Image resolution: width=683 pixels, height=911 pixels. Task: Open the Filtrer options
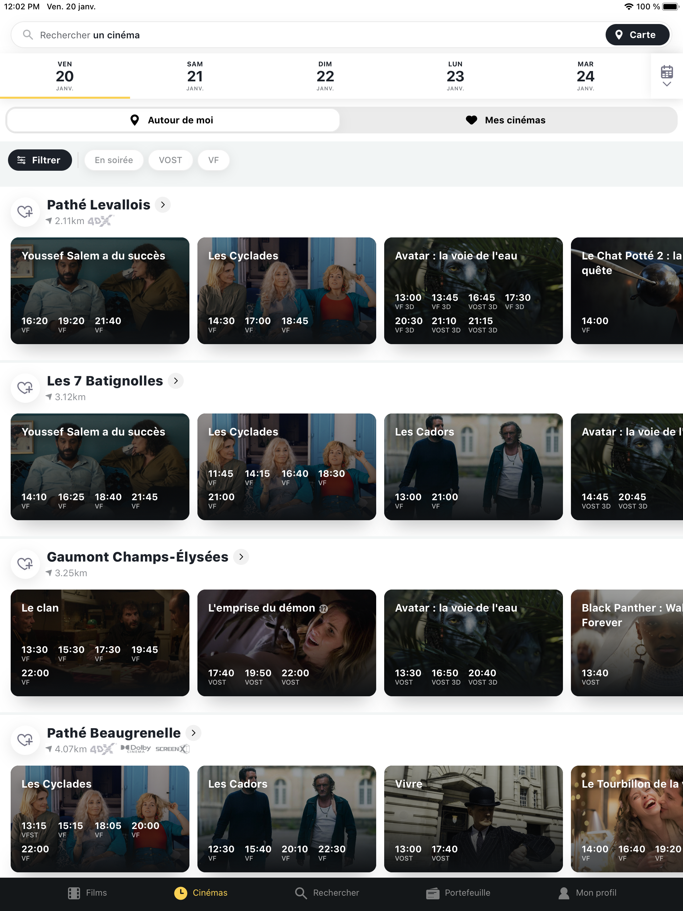40,160
